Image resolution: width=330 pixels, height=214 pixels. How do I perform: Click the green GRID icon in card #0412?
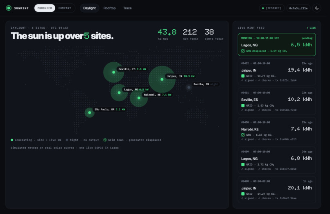(x=243, y=76)
